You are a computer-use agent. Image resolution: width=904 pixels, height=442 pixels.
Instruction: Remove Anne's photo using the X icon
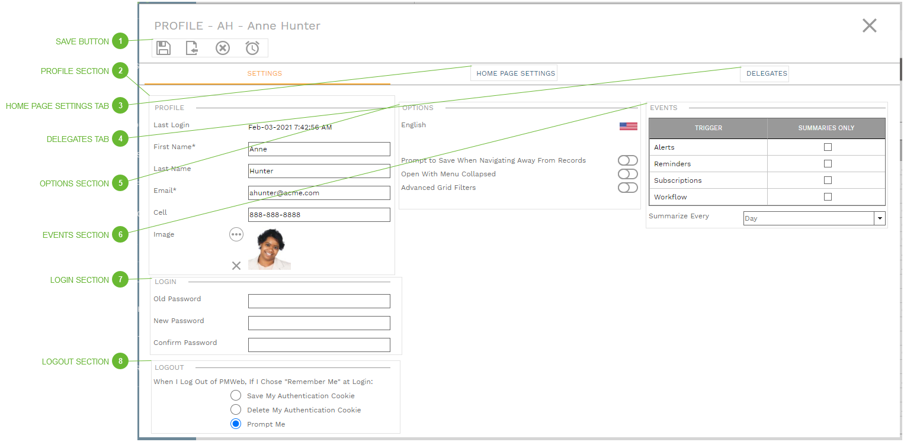236,266
